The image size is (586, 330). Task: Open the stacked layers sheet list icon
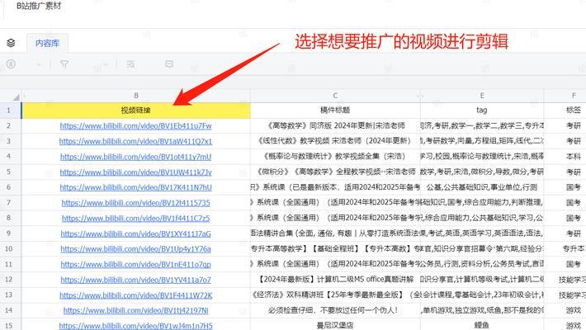(11, 43)
